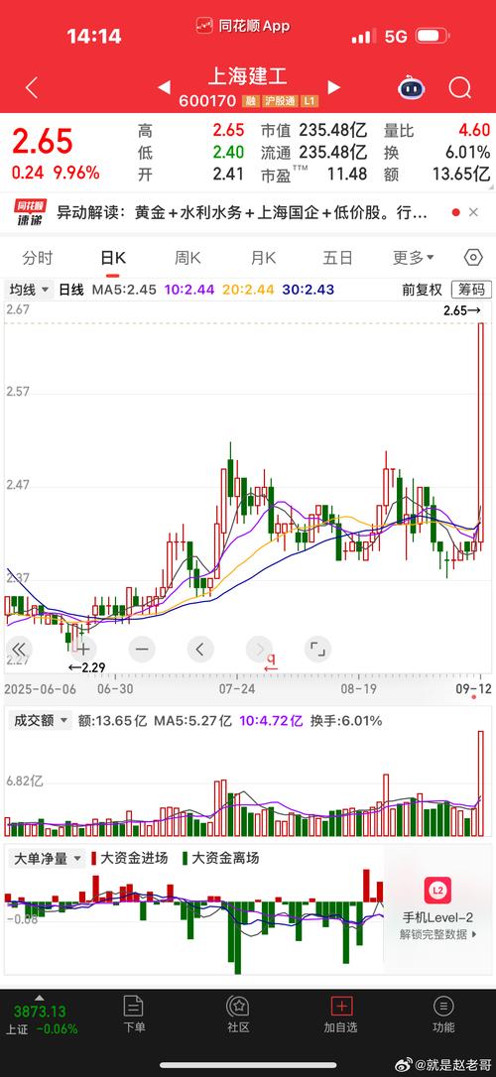This screenshot has width=496, height=1077.
Task: Zoom in chart with plus icon
Action: (x=82, y=650)
